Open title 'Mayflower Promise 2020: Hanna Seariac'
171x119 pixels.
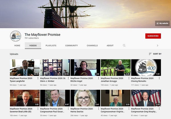click(x=82, y=110)
